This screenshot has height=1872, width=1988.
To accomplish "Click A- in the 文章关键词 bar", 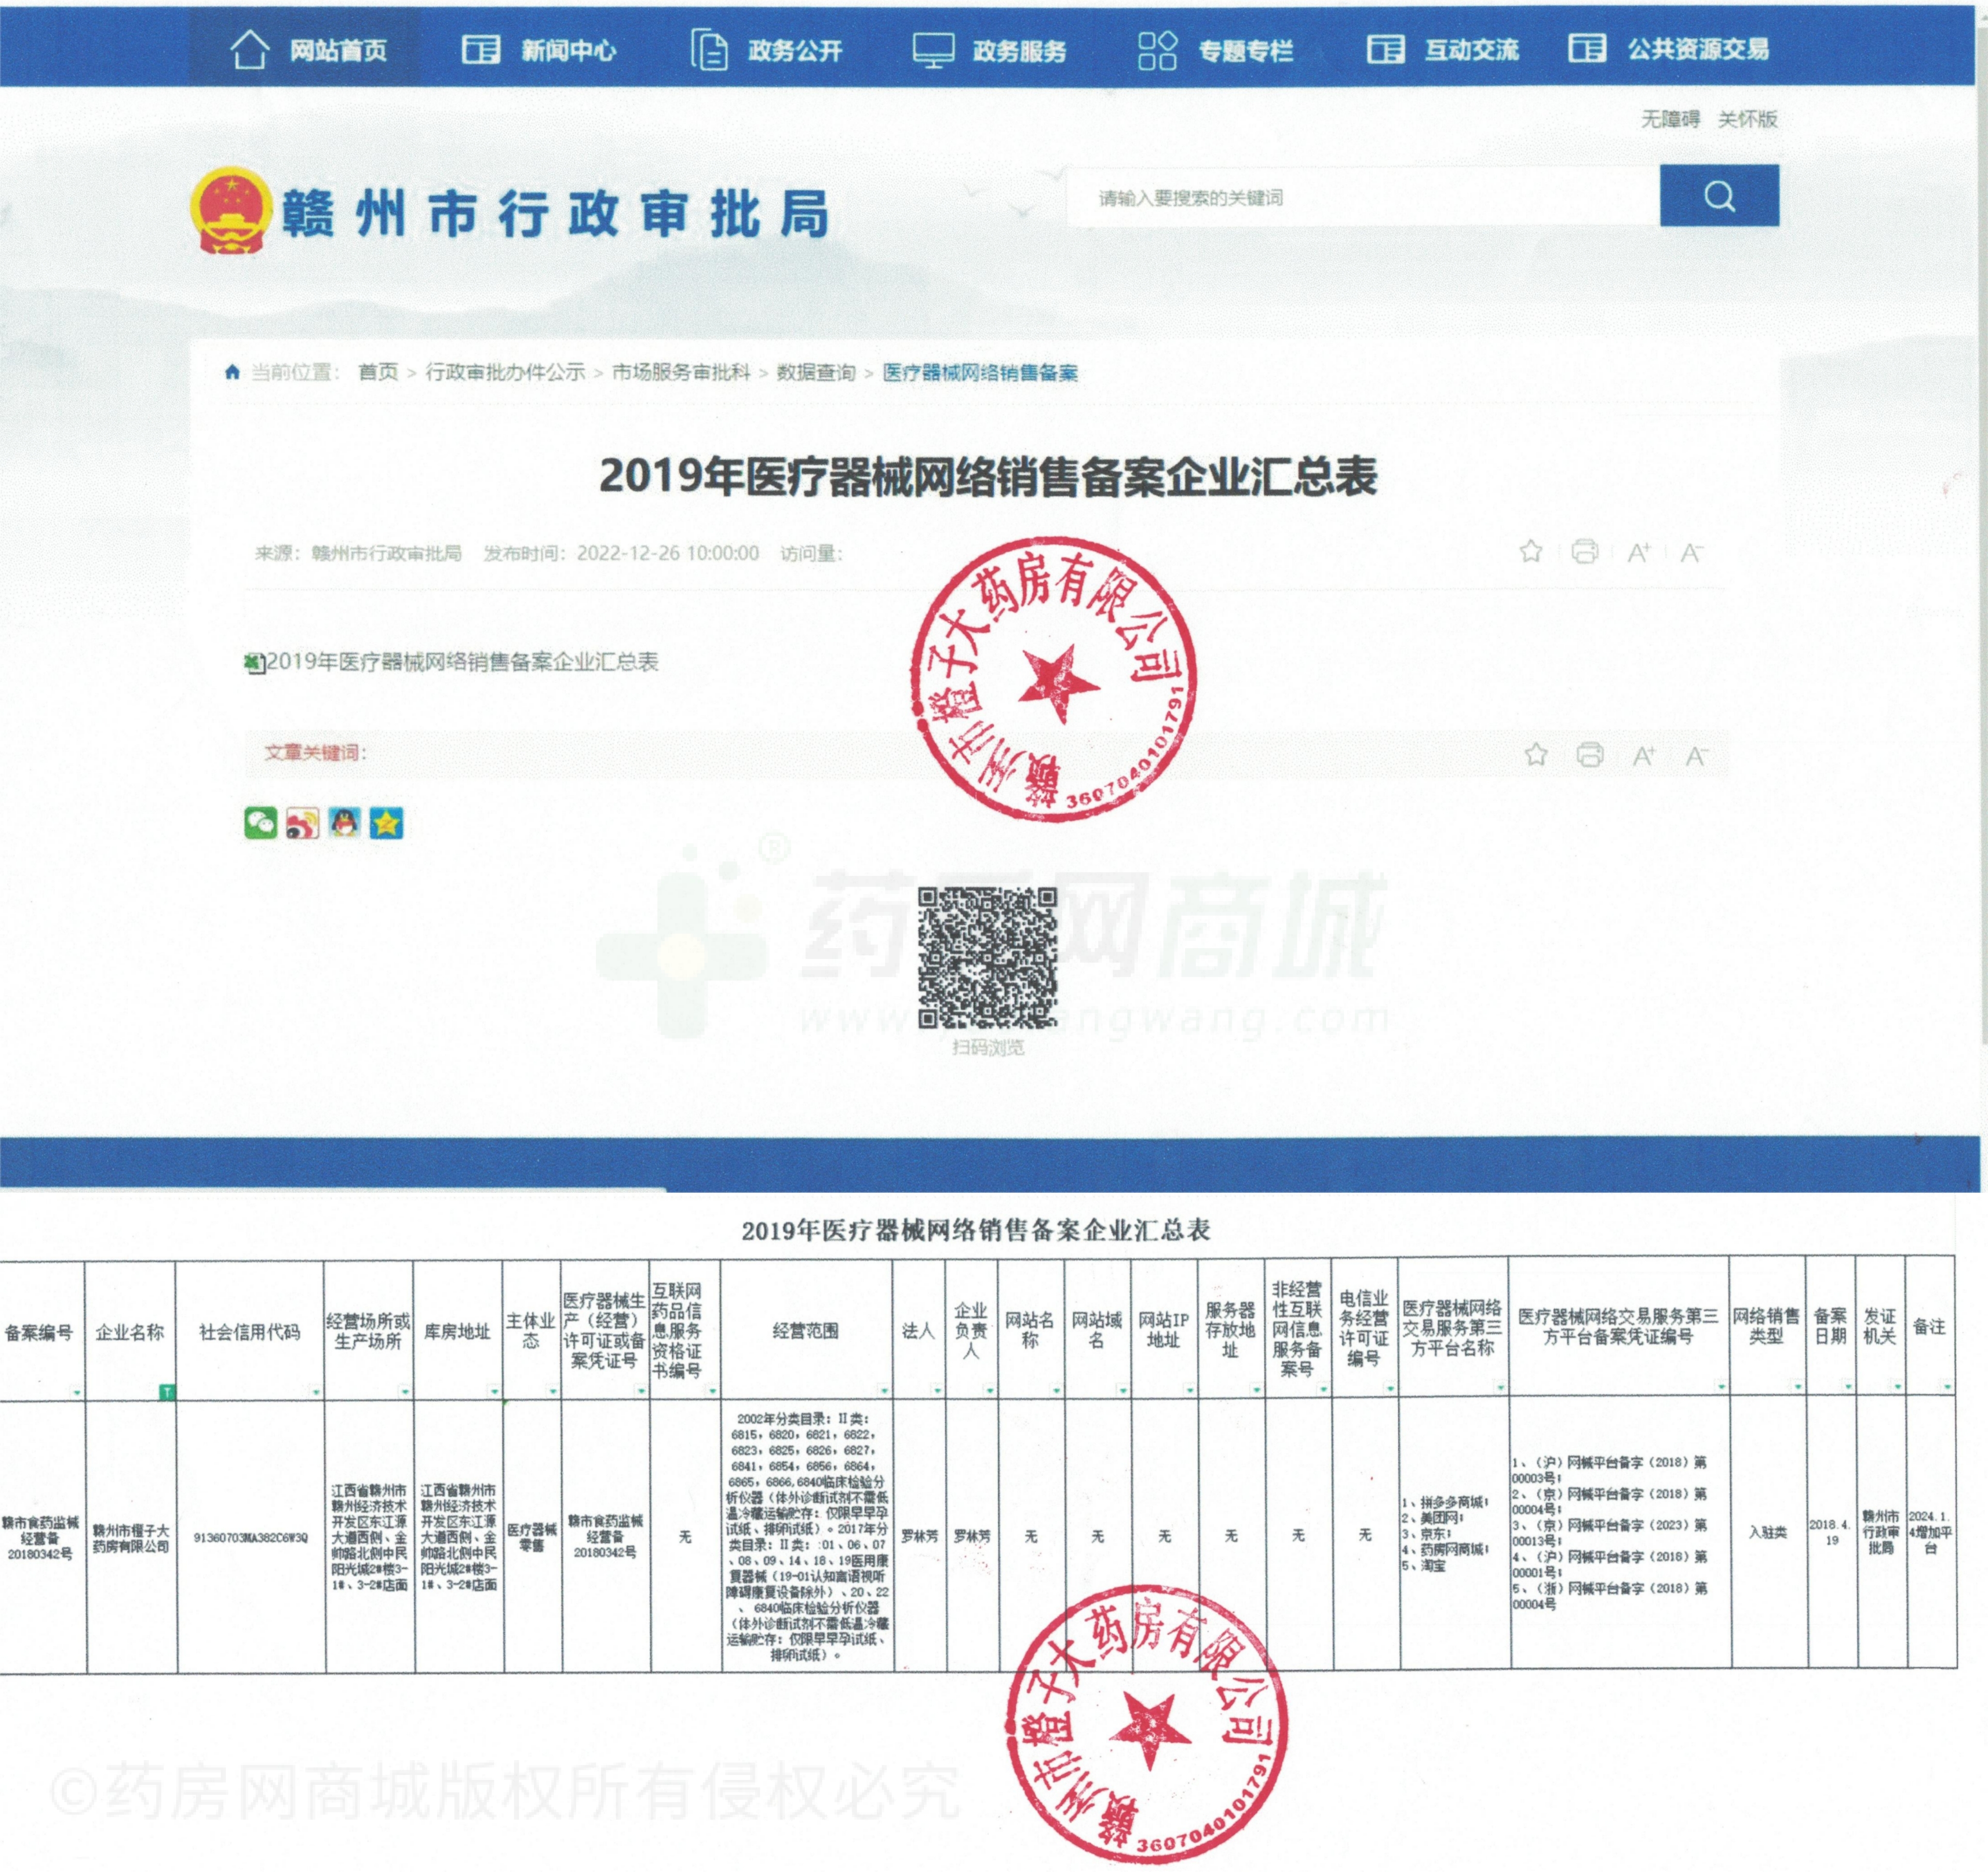I will [x=1696, y=756].
